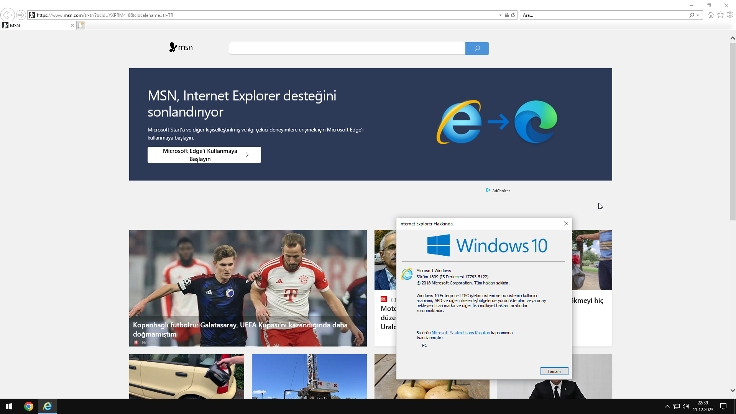Click the Microsoft Edge logo in banner
This screenshot has width=736, height=414.
point(536,122)
